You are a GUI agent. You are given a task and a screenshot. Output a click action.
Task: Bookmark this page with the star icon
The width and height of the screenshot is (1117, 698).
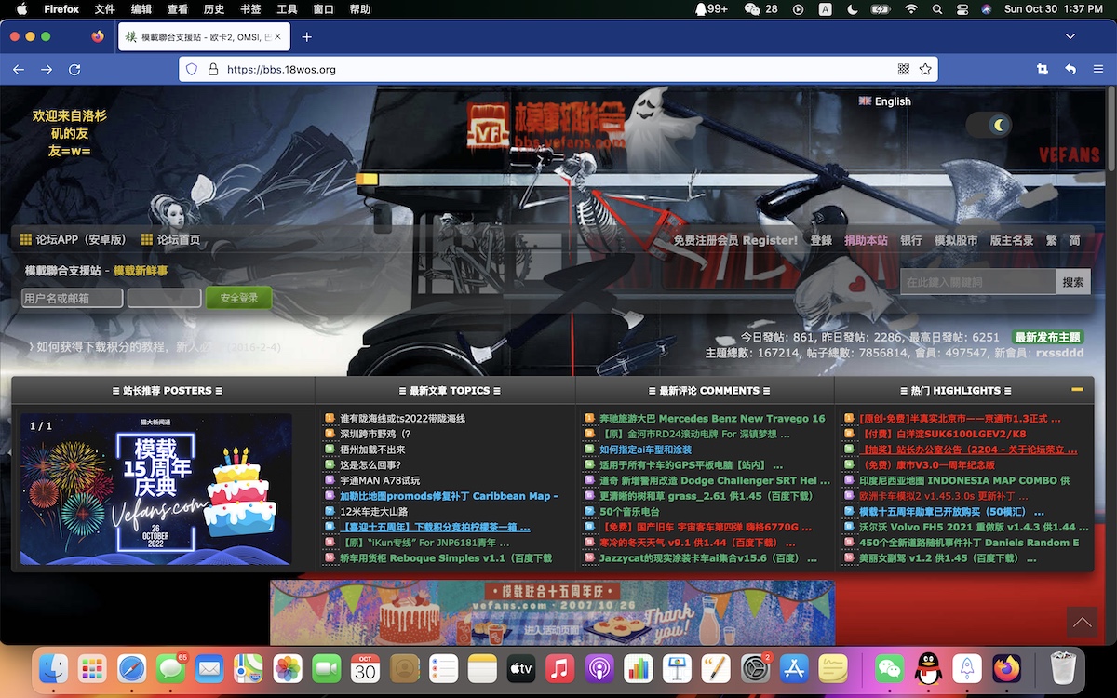925,70
